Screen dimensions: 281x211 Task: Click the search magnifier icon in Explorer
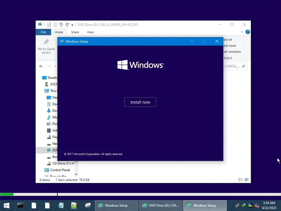pyautogui.click(x=243, y=66)
